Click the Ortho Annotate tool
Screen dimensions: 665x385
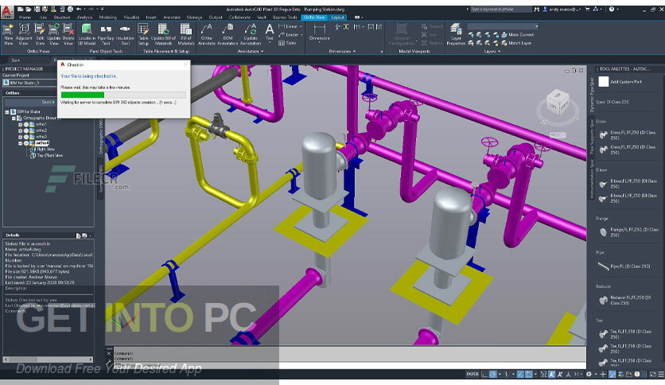tap(207, 34)
